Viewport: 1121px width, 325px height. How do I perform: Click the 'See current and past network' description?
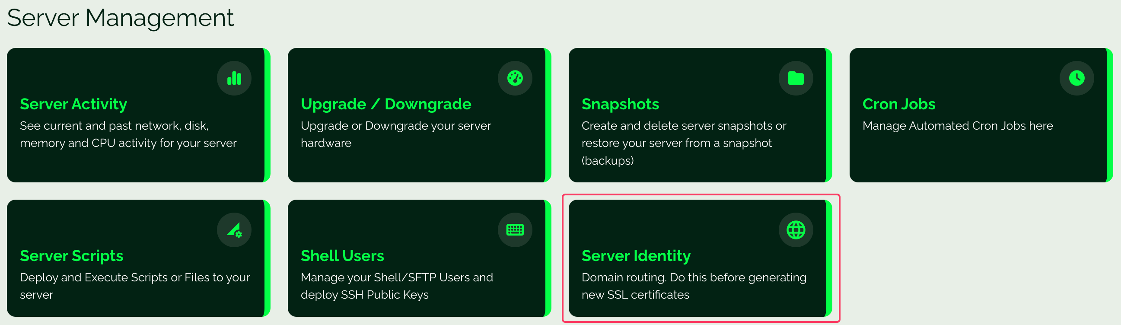[x=128, y=134]
